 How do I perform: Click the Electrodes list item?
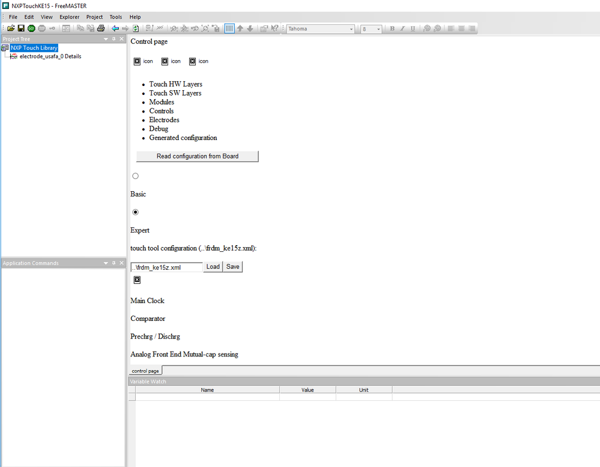(164, 120)
